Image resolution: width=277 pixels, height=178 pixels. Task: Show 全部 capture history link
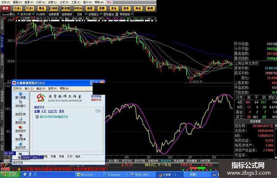[37, 111]
